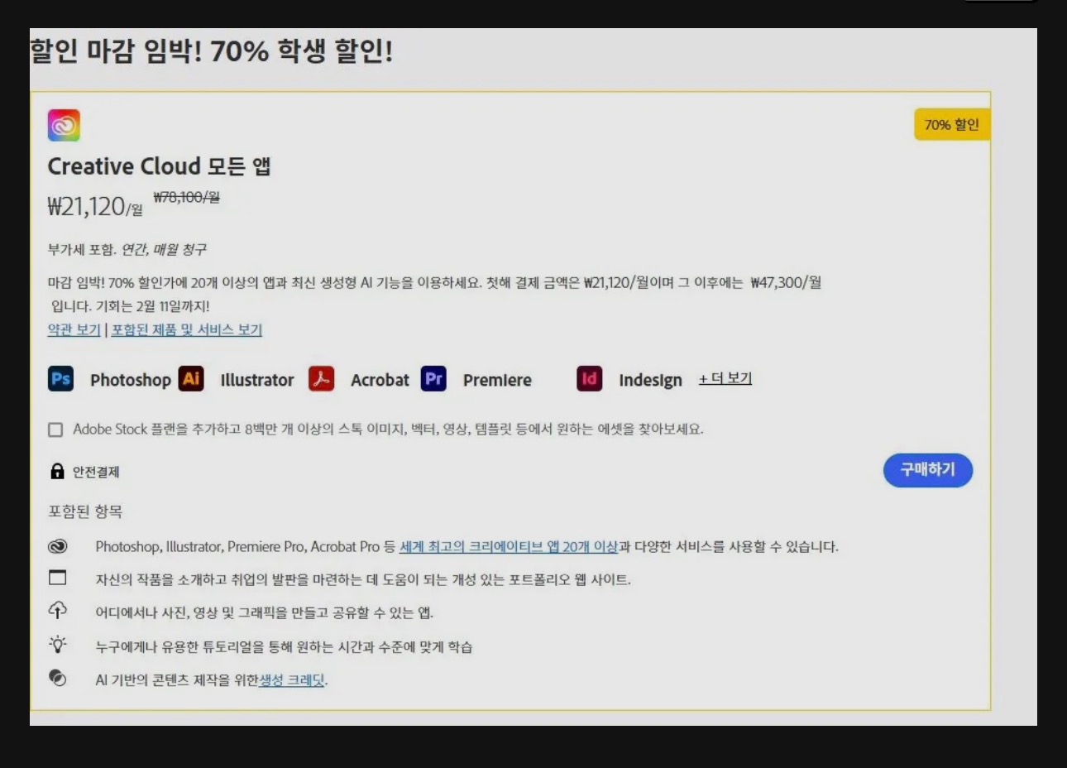Click the 부가세 포함. 연간, 매월 청구 text
This screenshot has width=1067, height=768.
[x=127, y=249]
